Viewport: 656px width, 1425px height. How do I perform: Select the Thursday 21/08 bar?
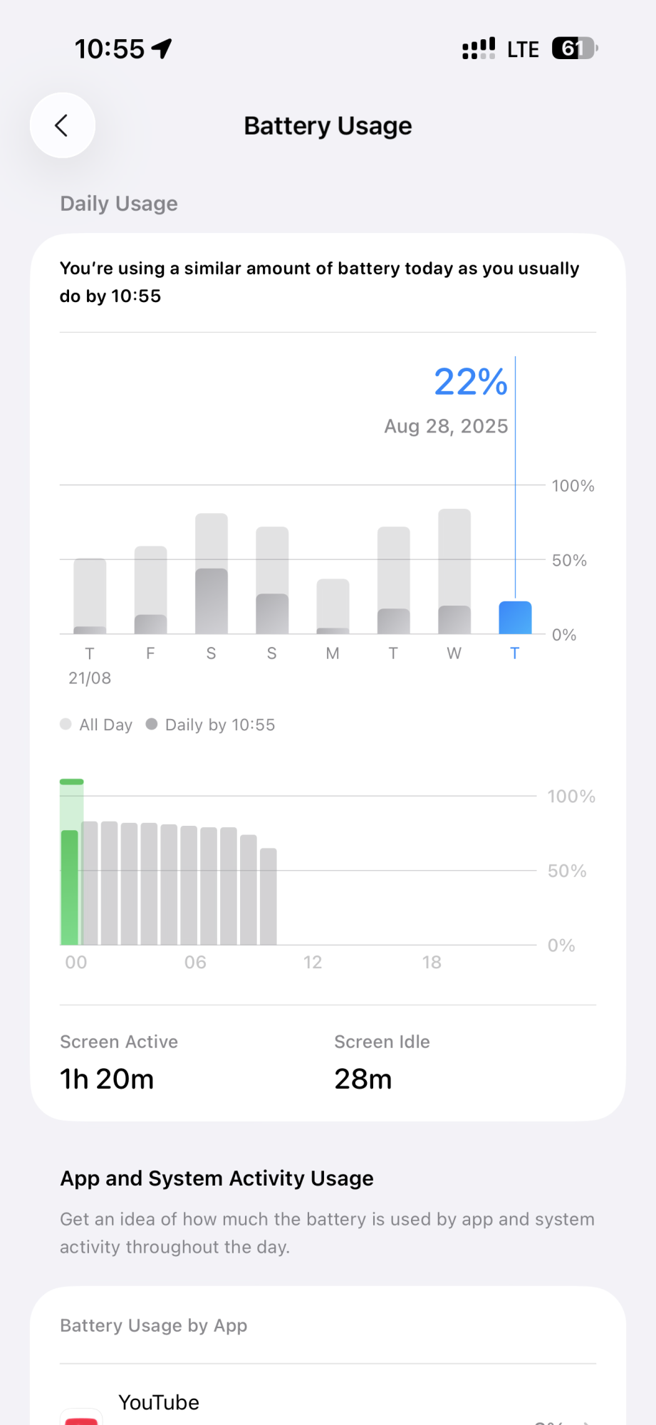point(90,596)
